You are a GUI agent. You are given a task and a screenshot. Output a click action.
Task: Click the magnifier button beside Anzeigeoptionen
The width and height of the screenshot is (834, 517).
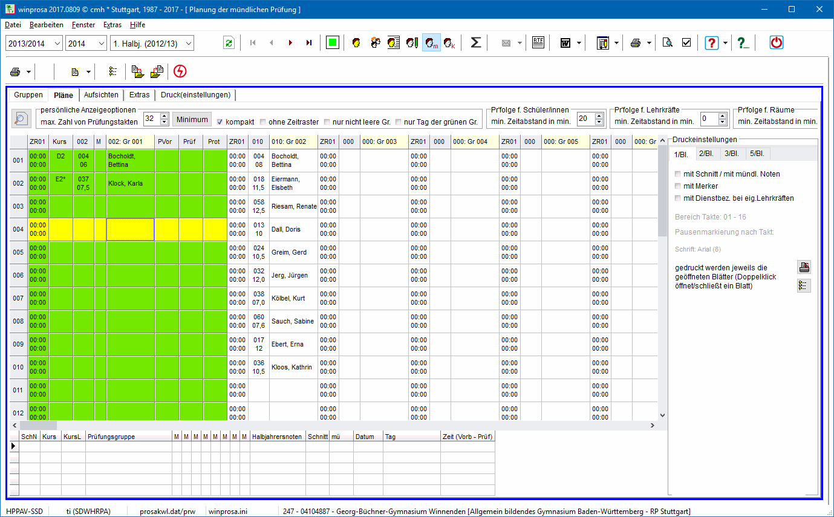[21, 119]
